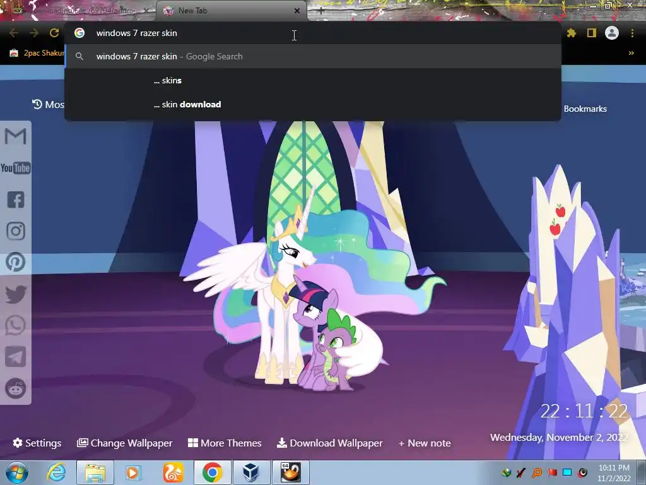Open the Most Visited history link

tap(48, 104)
